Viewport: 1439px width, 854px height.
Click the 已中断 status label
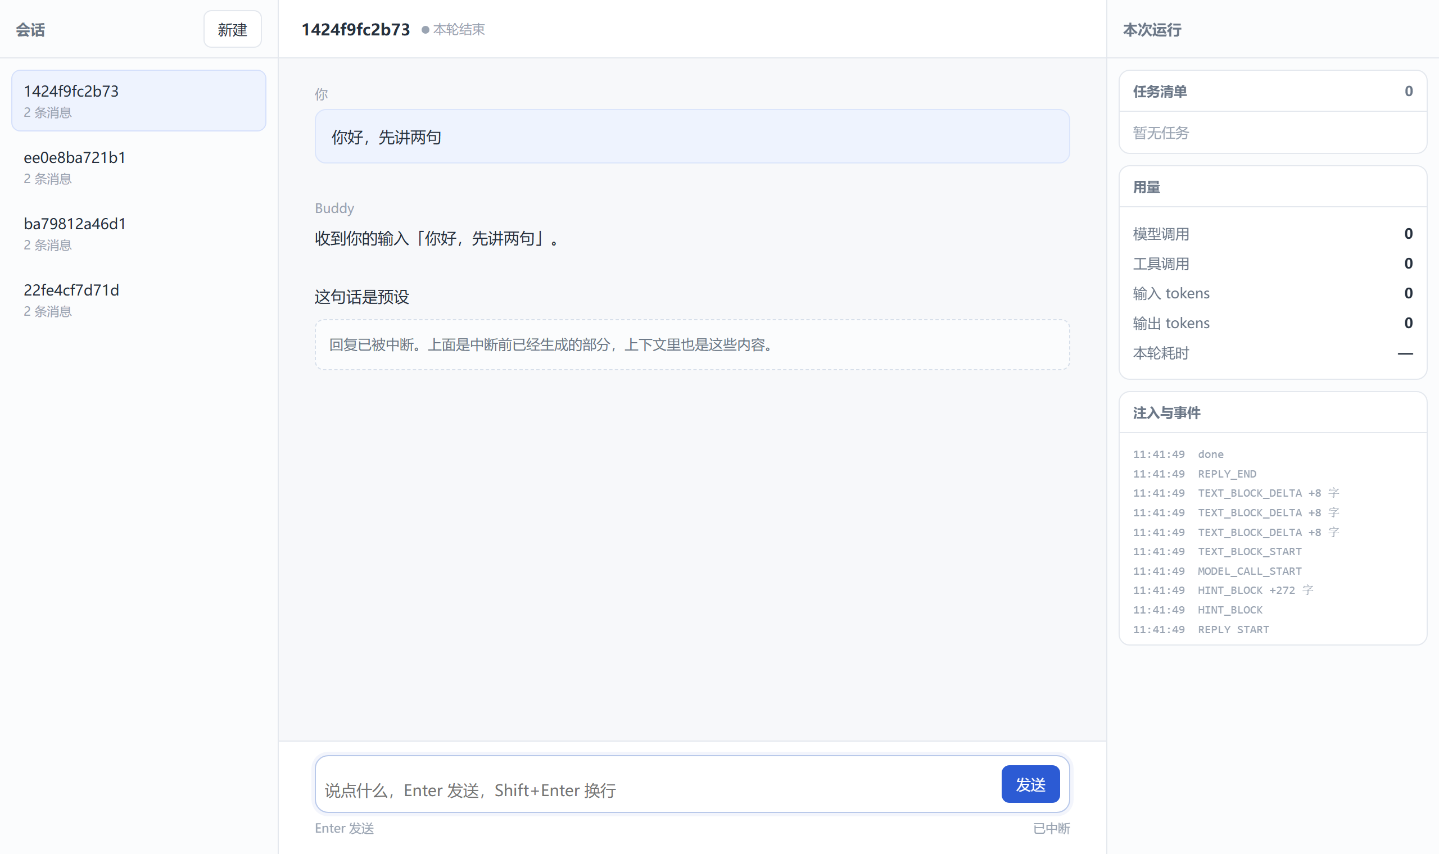pyautogui.click(x=1051, y=828)
